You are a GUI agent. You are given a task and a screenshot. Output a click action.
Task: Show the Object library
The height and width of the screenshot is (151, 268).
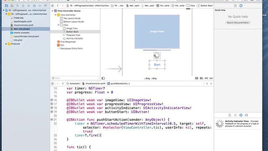click(241, 115)
